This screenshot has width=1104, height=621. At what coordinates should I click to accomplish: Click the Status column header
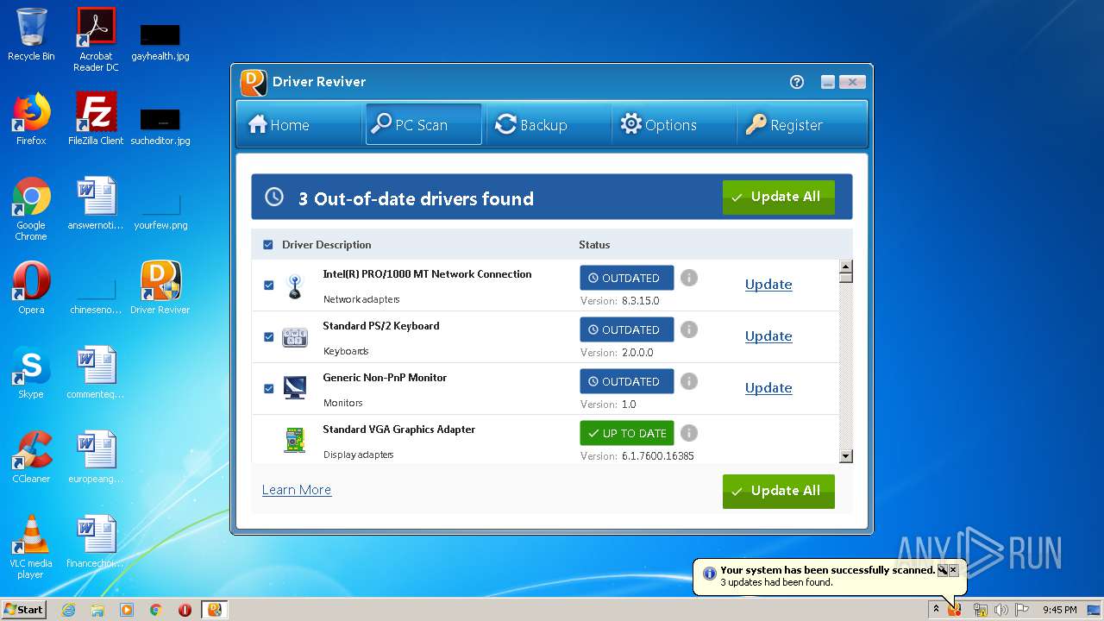click(x=594, y=245)
